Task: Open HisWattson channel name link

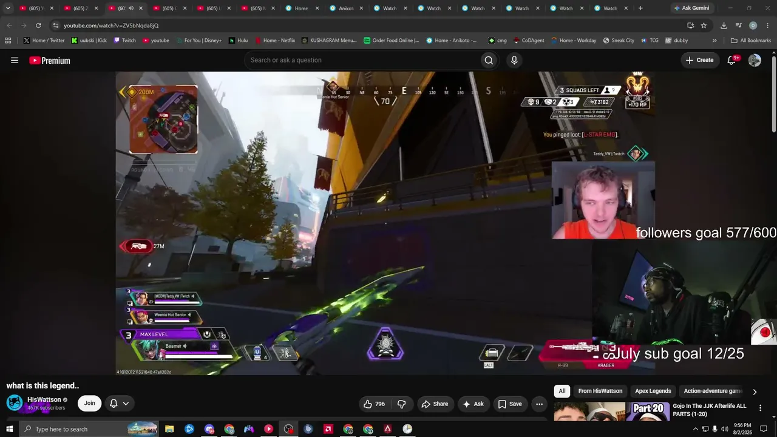Action: tap(44, 400)
